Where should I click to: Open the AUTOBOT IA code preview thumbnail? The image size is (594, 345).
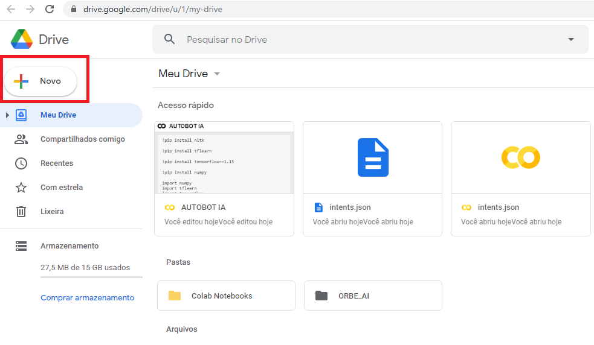224,157
